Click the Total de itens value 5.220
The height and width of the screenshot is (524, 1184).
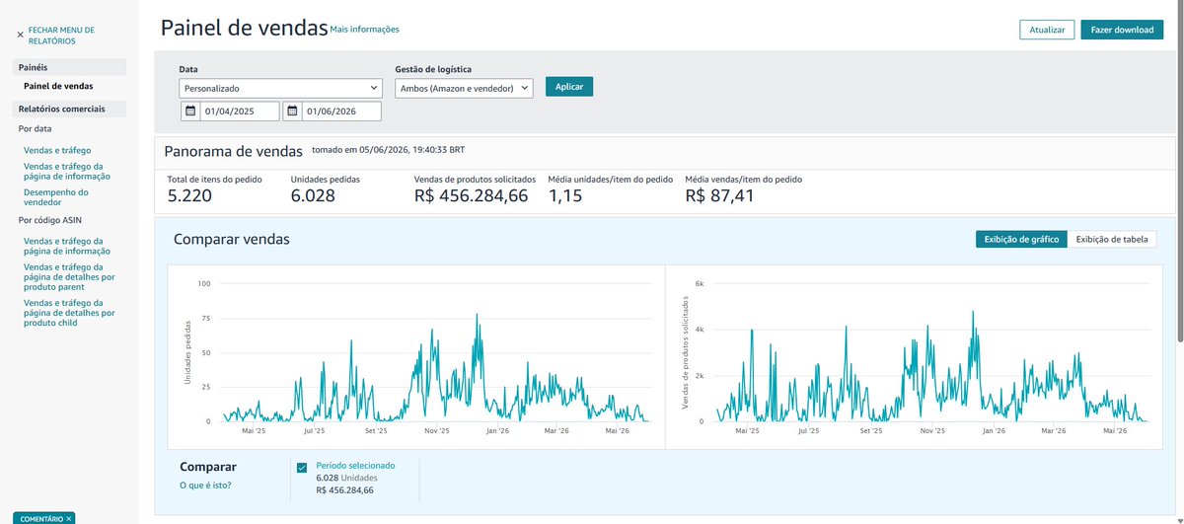coord(189,195)
